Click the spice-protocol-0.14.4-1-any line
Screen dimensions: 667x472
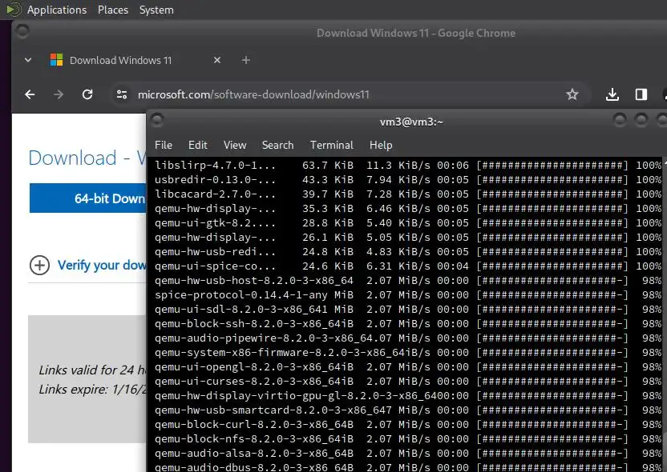tap(407, 295)
